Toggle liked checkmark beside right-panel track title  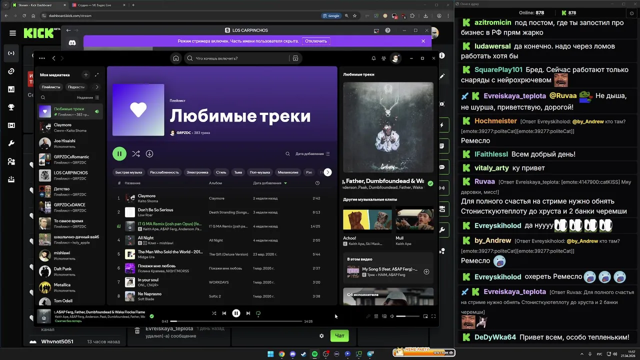pos(430,183)
